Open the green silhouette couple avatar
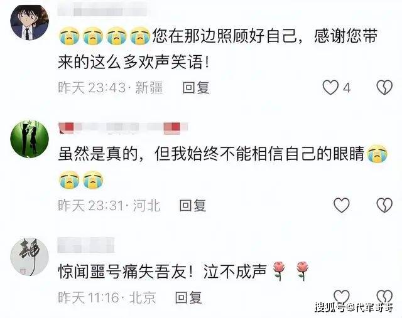The width and height of the screenshot is (402, 318). 30,139
